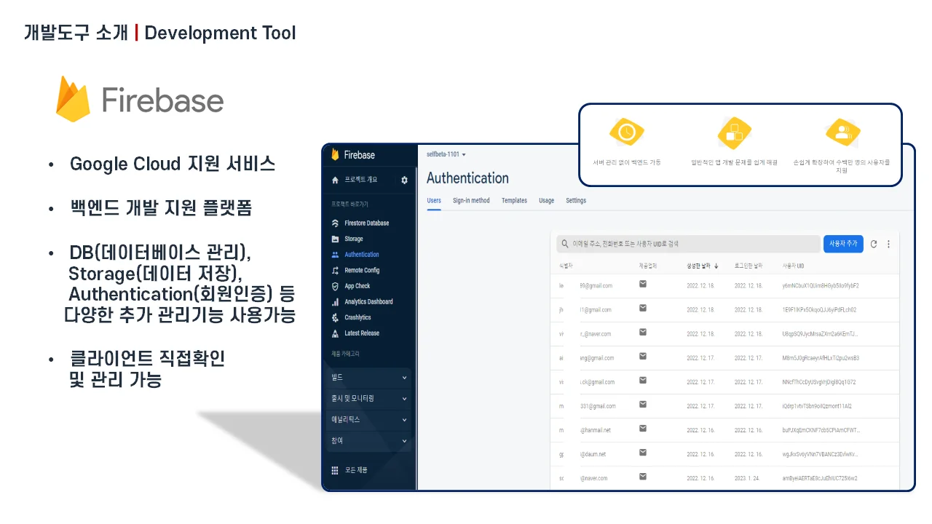Click the ck@gmail.com identifier

(597, 382)
